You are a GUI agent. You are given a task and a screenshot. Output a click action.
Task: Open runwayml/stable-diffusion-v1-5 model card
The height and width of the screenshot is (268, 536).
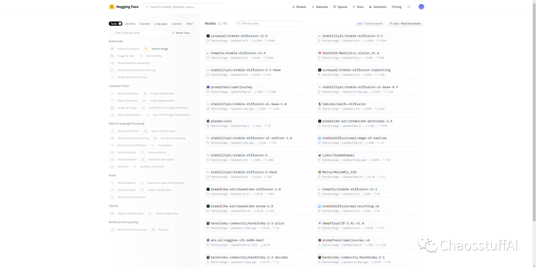point(259,38)
